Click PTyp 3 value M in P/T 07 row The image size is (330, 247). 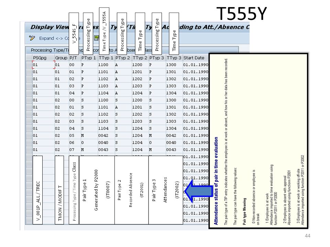coord(157,150)
